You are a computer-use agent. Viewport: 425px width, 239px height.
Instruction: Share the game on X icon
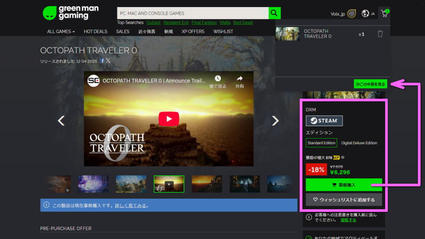click(108, 61)
